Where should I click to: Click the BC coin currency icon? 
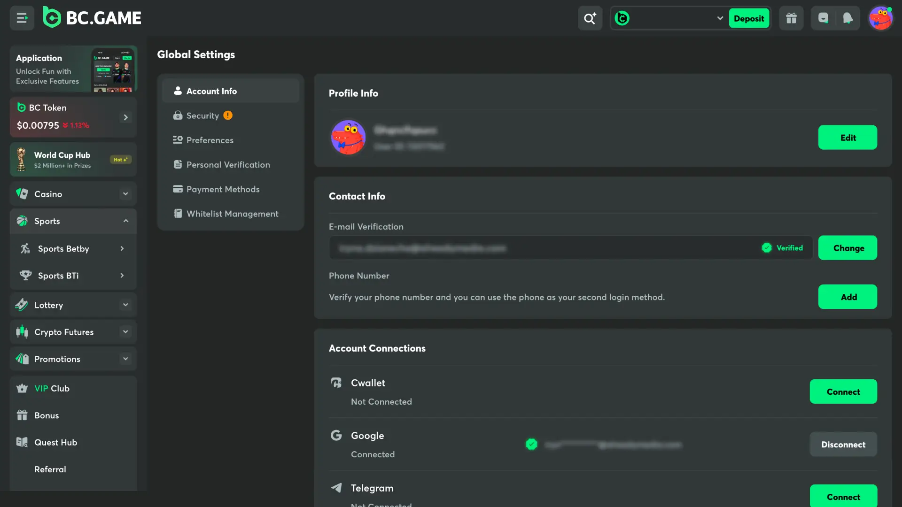(622, 18)
